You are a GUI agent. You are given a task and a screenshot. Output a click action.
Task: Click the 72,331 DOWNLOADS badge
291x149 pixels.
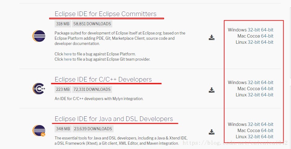pos(92,89)
